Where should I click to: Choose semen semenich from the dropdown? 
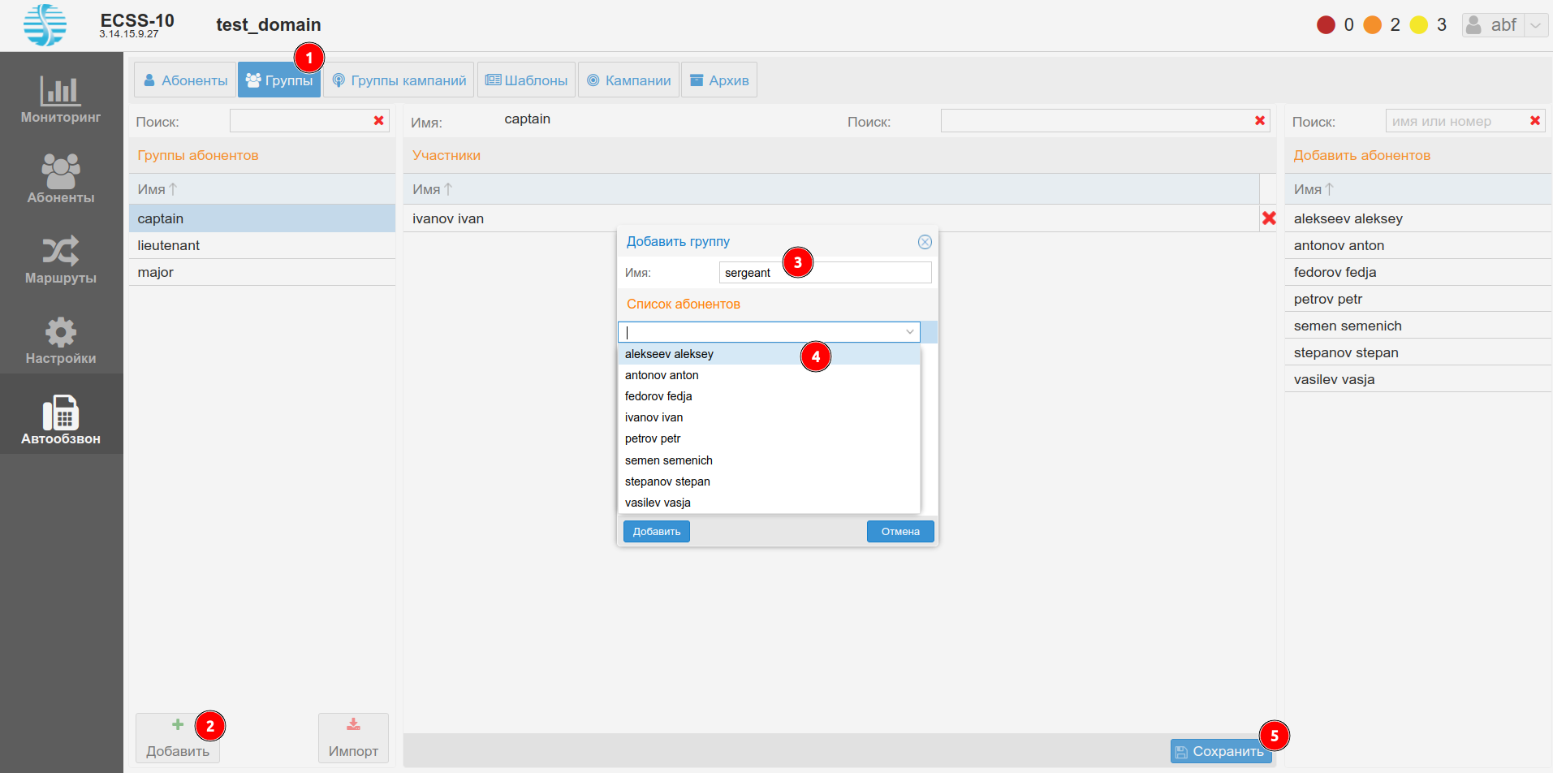[769, 460]
